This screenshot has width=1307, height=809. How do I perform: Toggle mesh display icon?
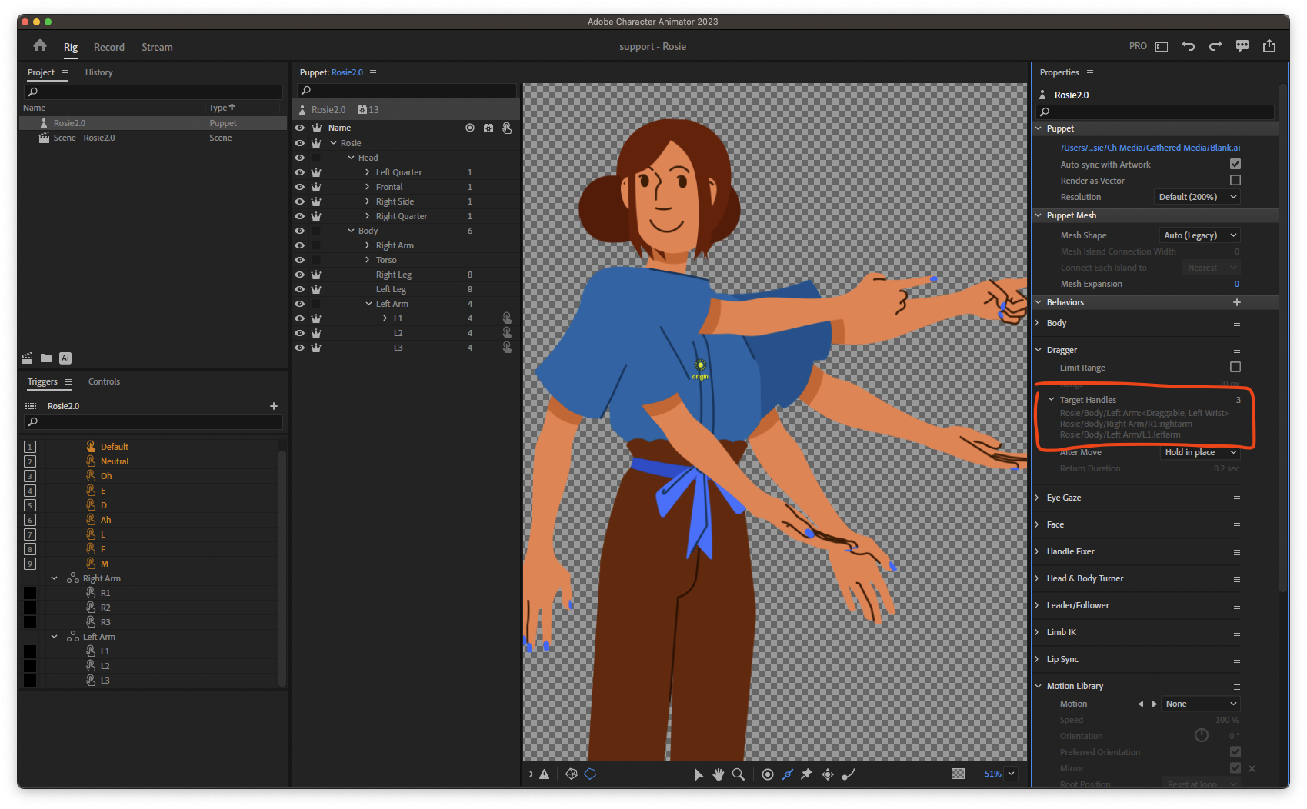[x=572, y=774]
